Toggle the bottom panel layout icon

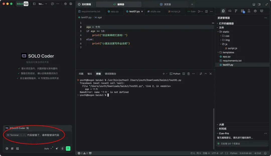[254, 4]
